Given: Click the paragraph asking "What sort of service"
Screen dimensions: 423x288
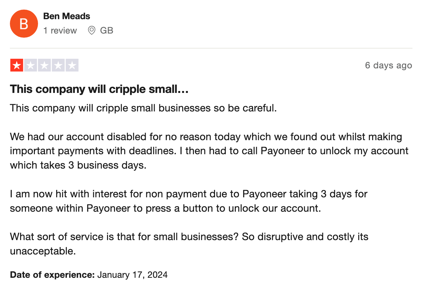Looking at the screenshot, I should coord(189,237).
